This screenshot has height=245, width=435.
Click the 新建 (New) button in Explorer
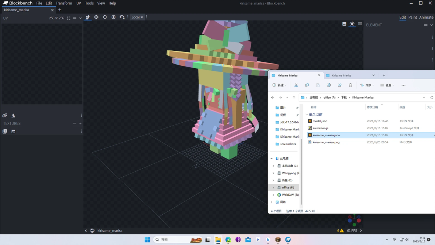point(279,85)
